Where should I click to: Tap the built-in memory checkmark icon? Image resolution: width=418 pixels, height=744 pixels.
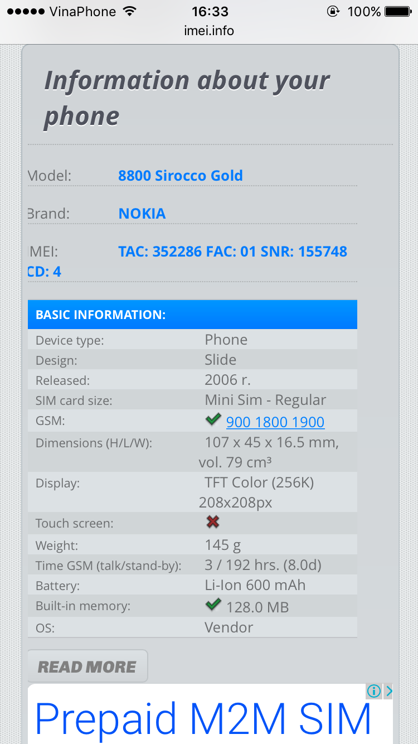point(213,605)
